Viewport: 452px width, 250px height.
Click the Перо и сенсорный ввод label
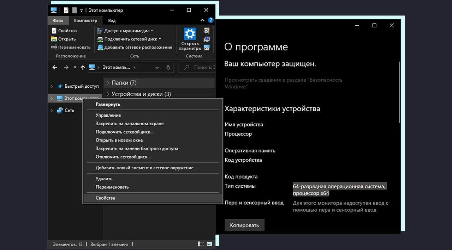point(254,203)
